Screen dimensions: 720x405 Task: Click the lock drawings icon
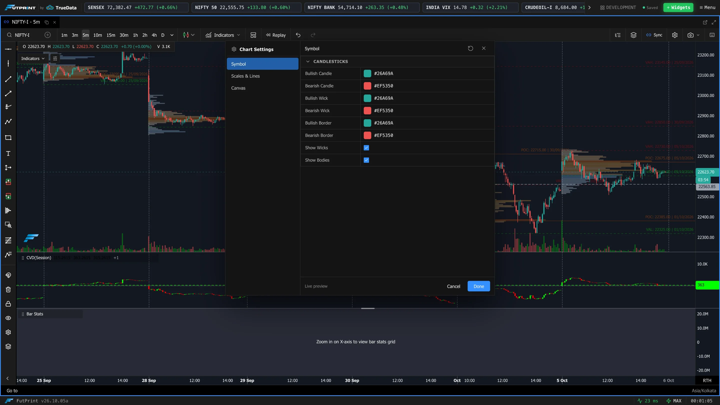[x=8, y=304]
